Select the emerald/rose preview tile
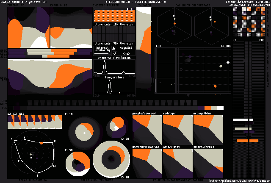The width and height of the screenshot is (271, 183). 208,164
